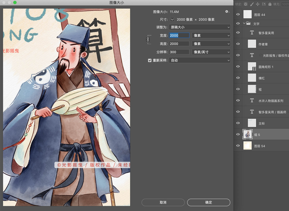Image resolution: width=289 pixels, height=211 pixels.
Task: Open the Image Size gear settings menu
Action: [227, 12]
